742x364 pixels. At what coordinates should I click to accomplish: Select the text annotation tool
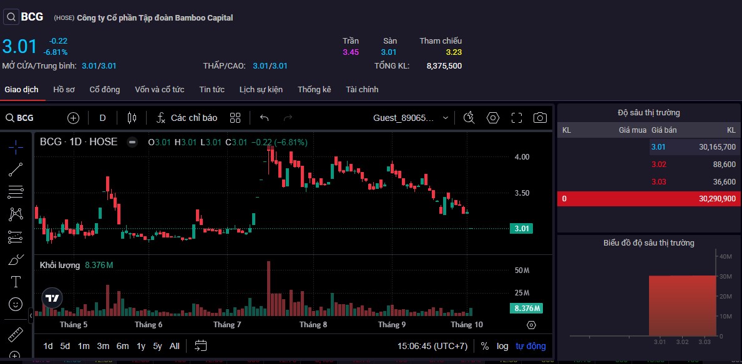[x=16, y=282]
